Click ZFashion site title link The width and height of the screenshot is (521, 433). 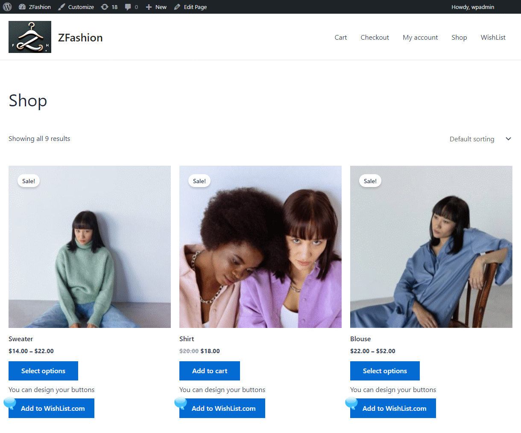tap(80, 38)
